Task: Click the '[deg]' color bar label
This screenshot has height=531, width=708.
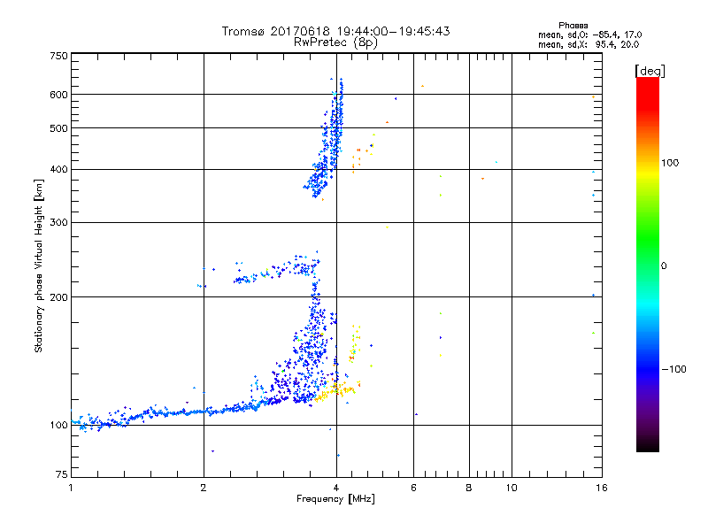Action: [x=650, y=72]
